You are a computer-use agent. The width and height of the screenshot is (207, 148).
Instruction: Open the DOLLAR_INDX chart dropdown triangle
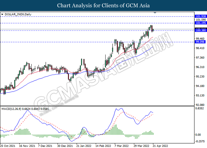[x=2, y=14]
